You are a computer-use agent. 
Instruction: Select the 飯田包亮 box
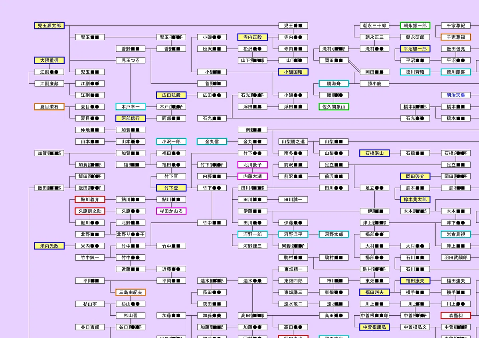coord(456,49)
